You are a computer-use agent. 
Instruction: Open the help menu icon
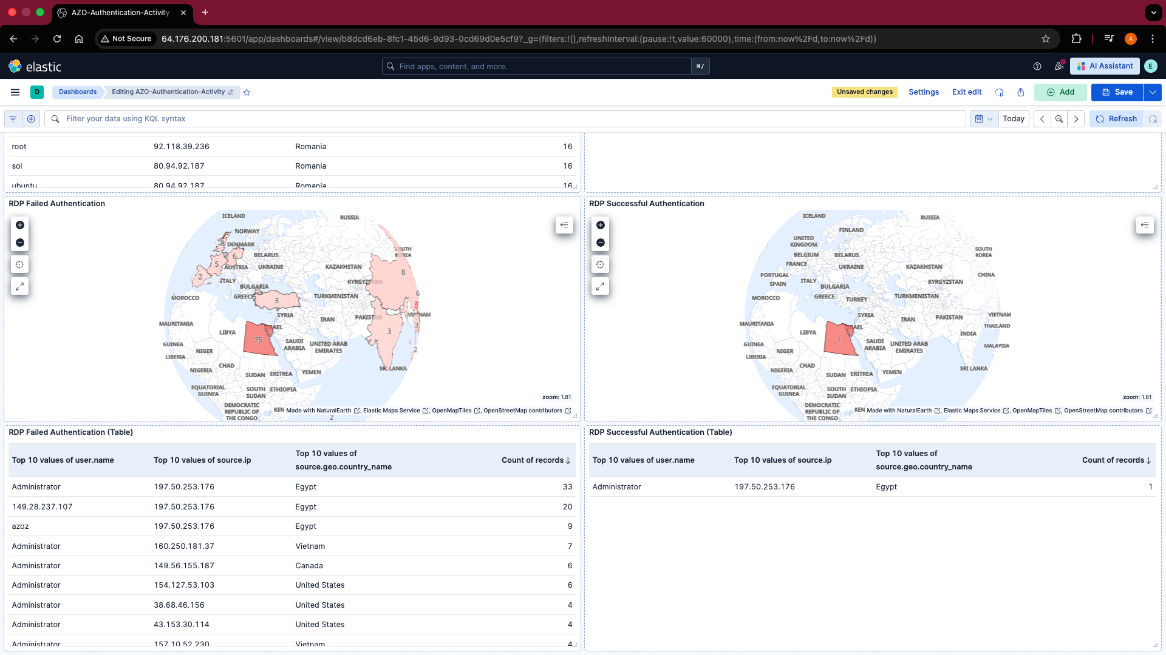pos(1037,66)
